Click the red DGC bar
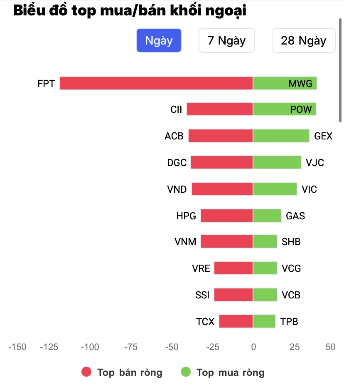This screenshot has height=390, width=344. [222, 162]
